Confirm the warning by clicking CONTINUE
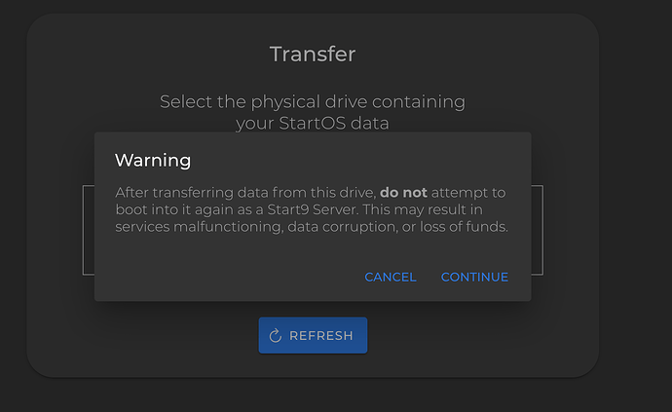This screenshot has height=412, width=672. click(474, 277)
